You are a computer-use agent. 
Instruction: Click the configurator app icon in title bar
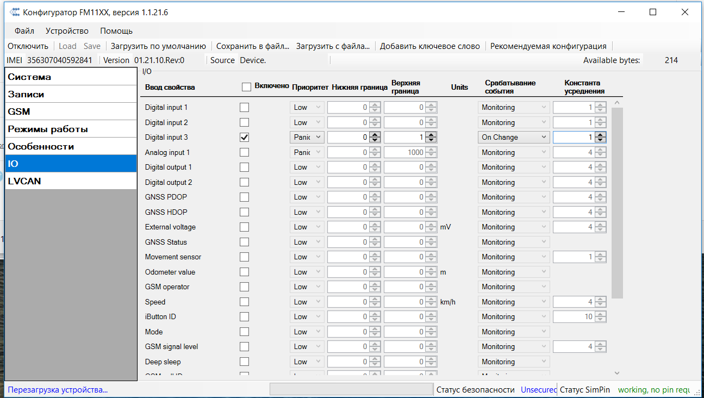pos(15,12)
